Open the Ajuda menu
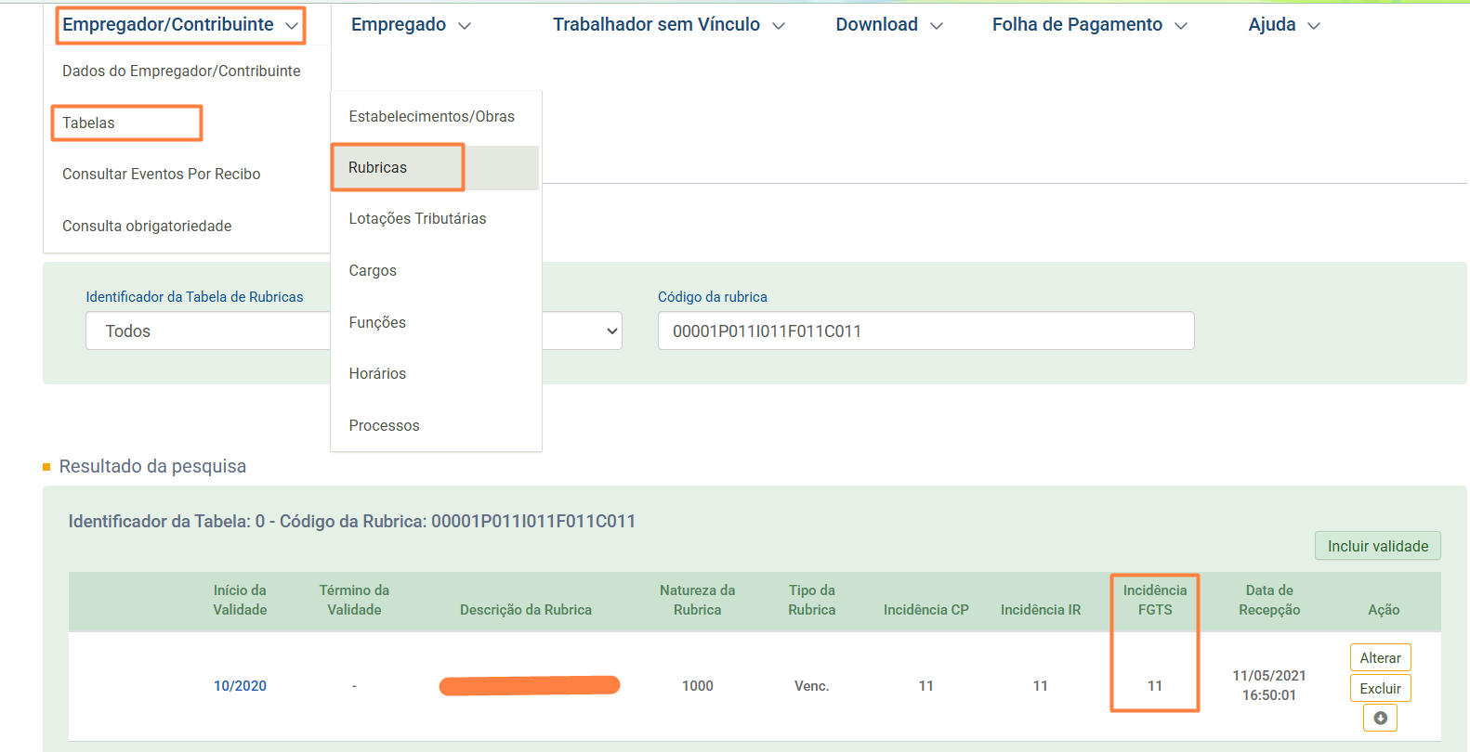 [1283, 25]
